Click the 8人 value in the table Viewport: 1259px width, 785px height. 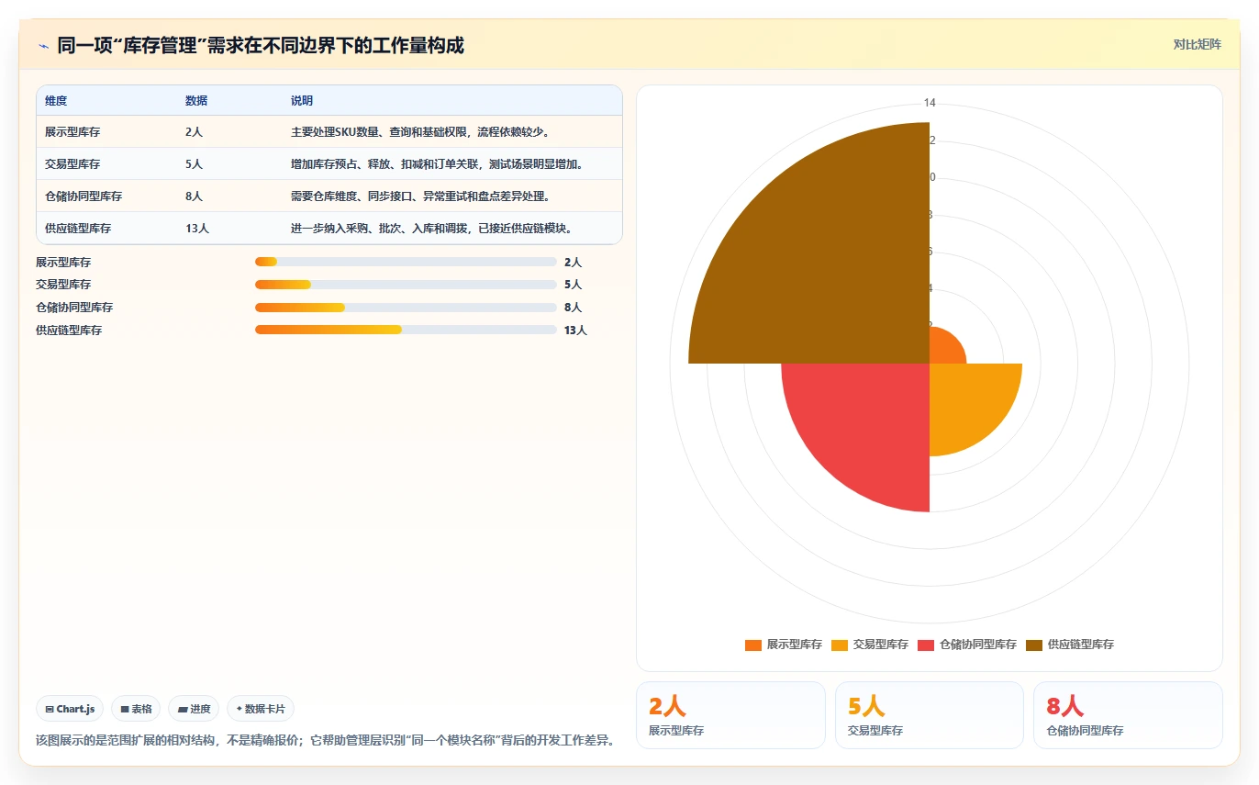click(x=194, y=196)
